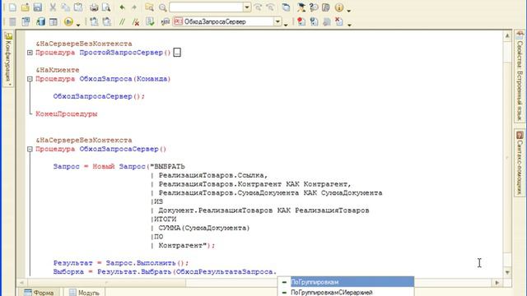Cut selection with the scissors icon
The width and height of the screenshot is (527, 296).
53,7
